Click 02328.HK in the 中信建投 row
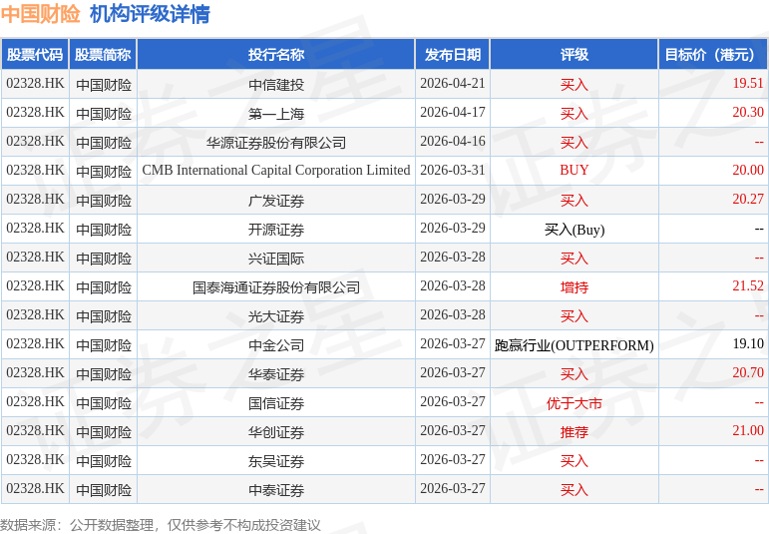The height and width of the screenshot is (534, 769). pyautogui.click(x=35, y=83)
